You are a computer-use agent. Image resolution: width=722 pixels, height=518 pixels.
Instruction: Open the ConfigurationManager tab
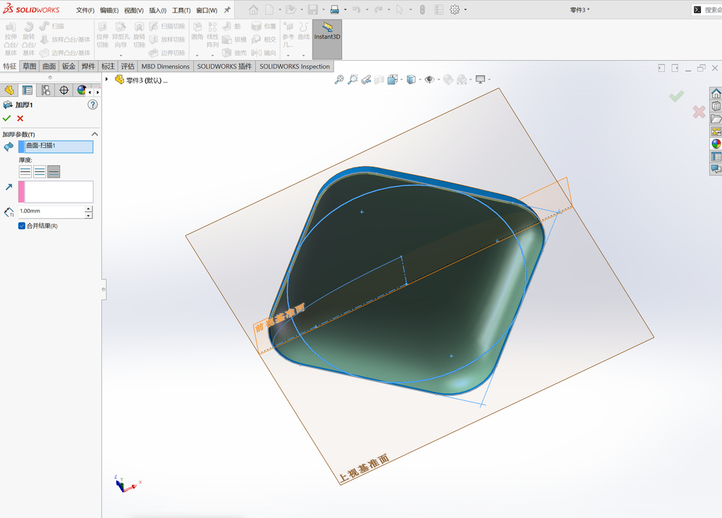[46, 90]
